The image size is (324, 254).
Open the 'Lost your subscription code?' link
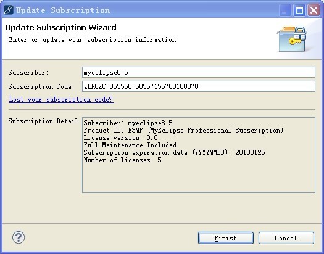pos(61,99)
